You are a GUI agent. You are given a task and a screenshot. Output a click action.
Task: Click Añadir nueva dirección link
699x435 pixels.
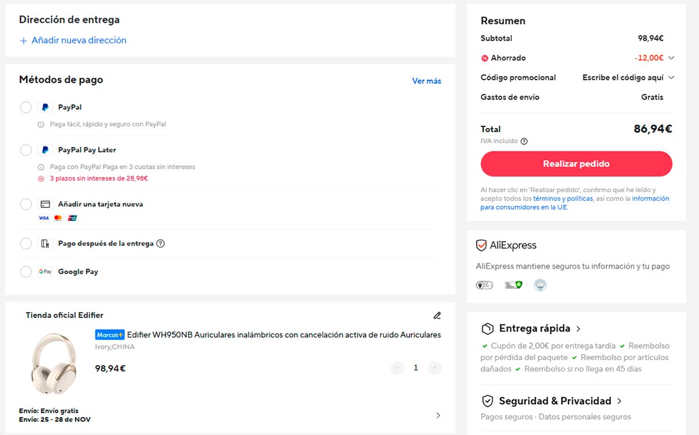point(73,41)
